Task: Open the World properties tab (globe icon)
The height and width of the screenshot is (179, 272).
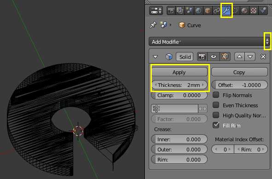Action: pos(198,11)
